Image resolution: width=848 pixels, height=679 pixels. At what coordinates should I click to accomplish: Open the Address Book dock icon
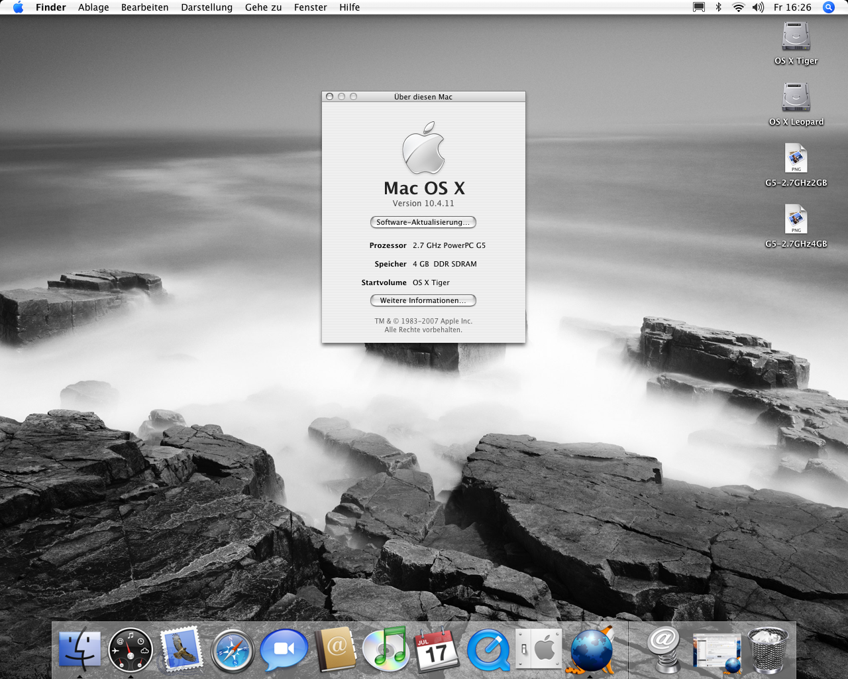335,650
